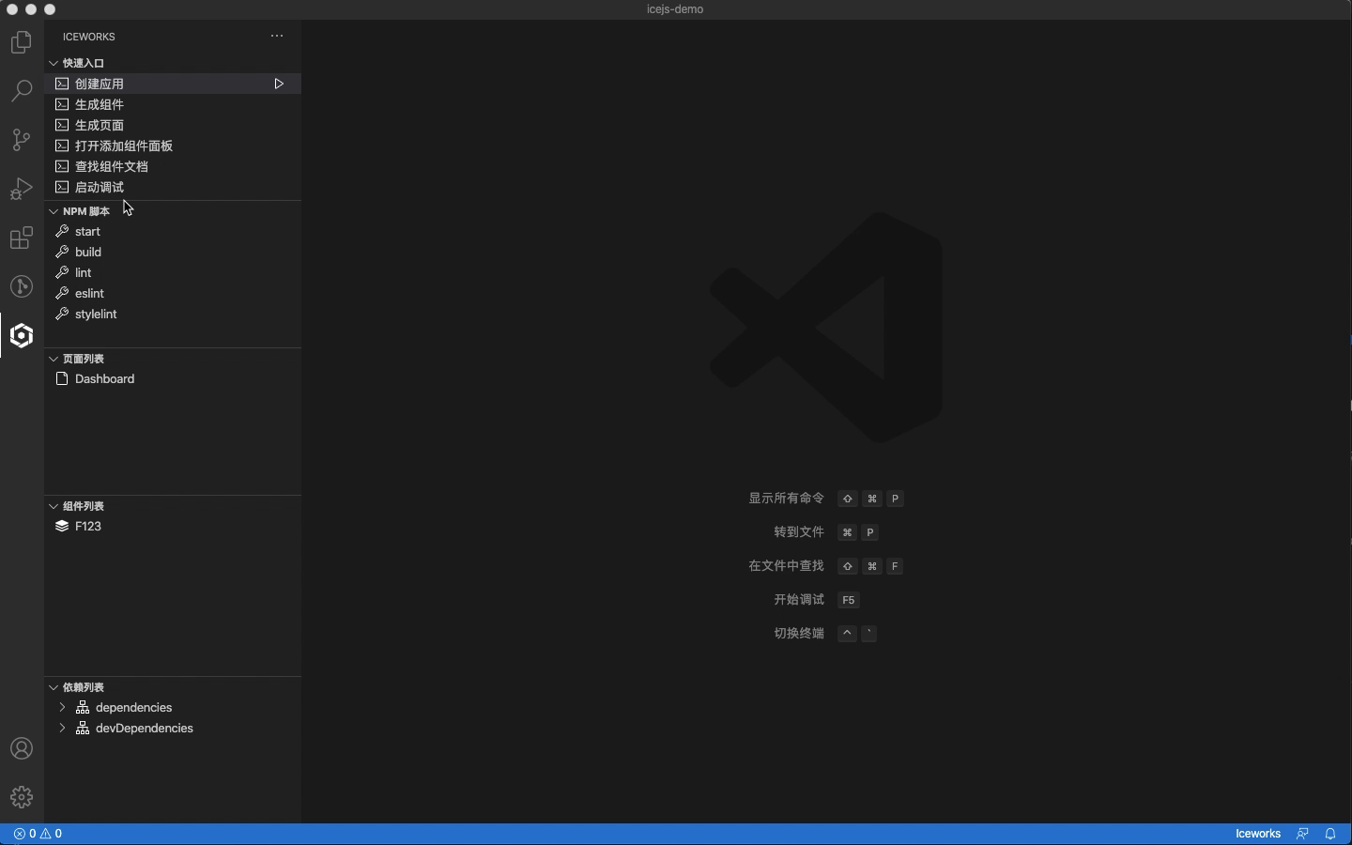The width and height of the screenshot is (1352, 845).
Task: Select the devDependencies label
Action: (x=145, y=728)
